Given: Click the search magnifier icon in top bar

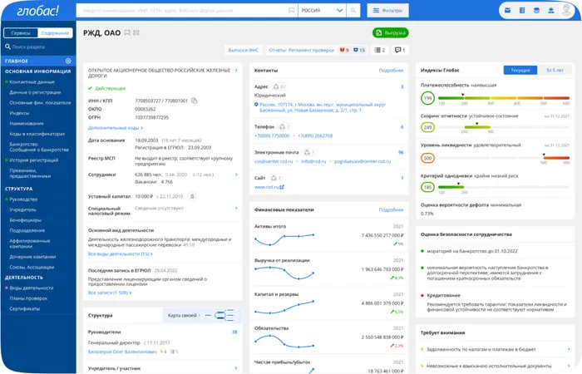Looking at the screenshot, I should coord(353,10).
